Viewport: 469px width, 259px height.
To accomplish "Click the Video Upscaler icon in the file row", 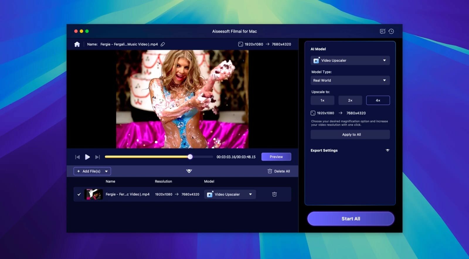I will pos(210,194).
